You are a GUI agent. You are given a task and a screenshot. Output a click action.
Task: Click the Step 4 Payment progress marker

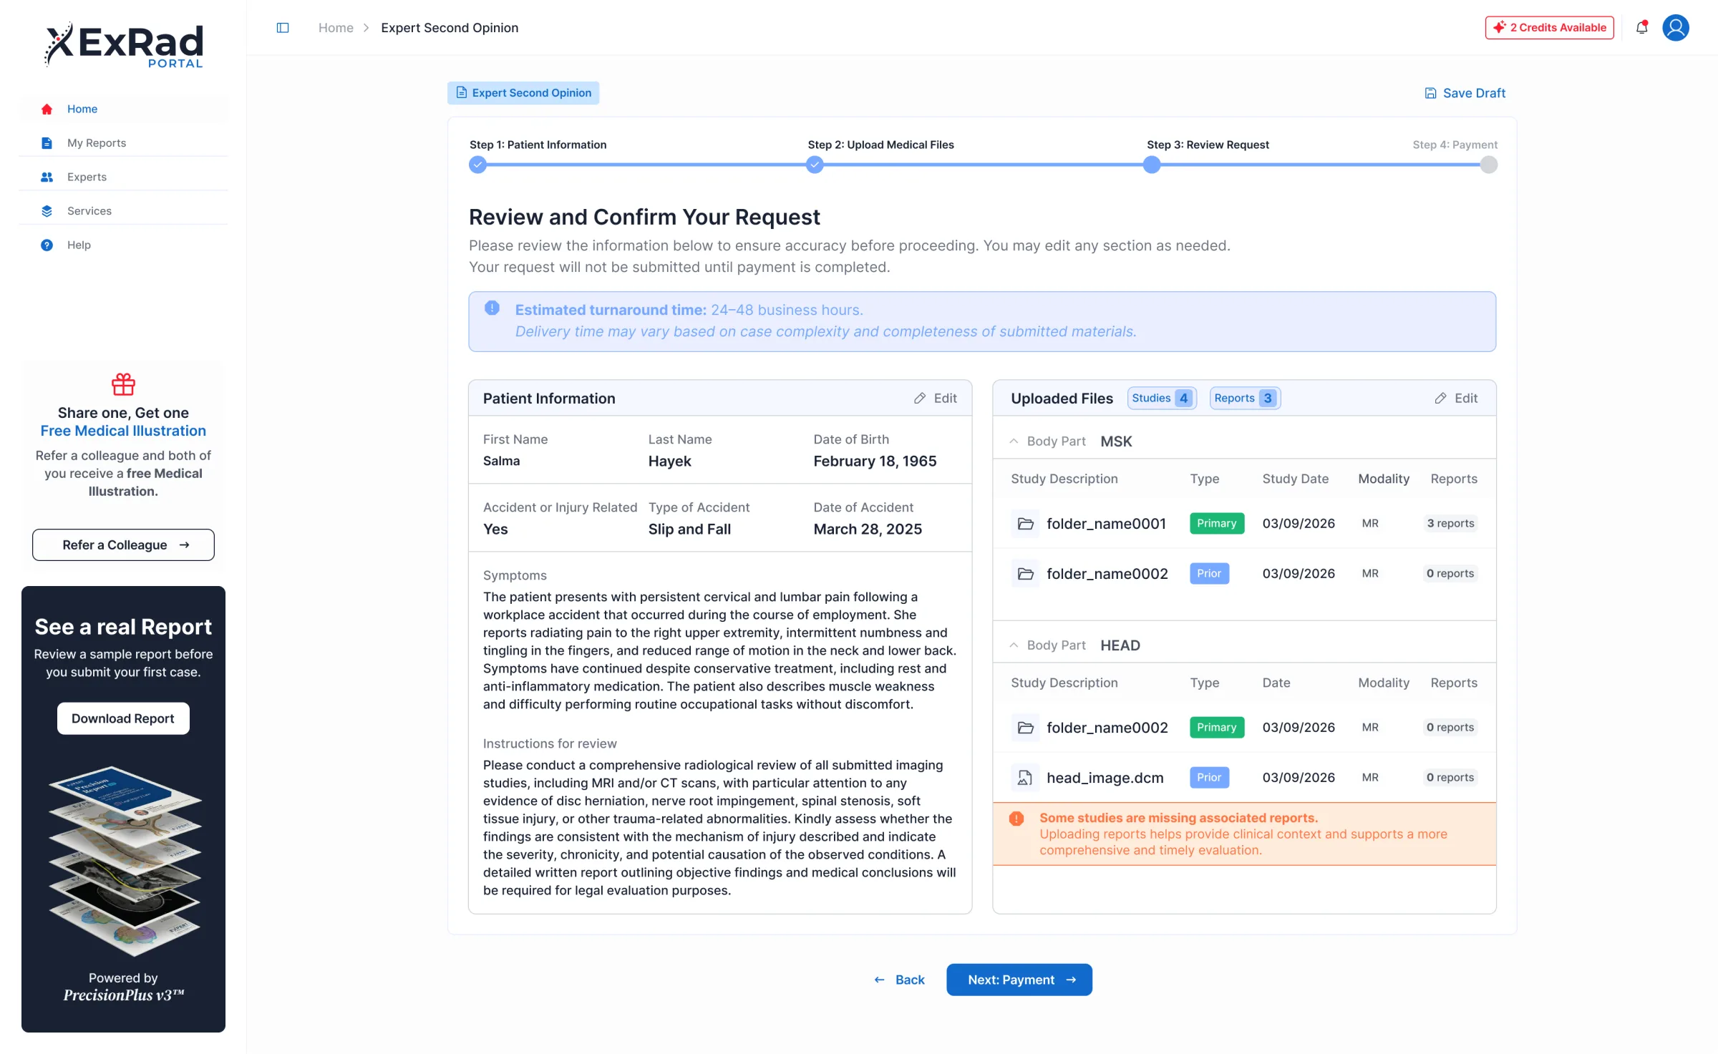tap(1488, 165)
